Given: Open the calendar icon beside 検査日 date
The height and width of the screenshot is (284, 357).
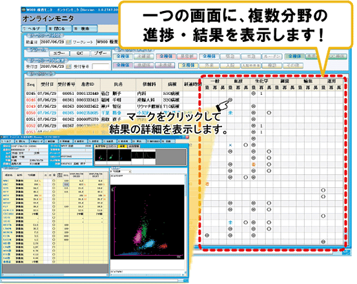Looking at the screenshot, I should (x=68, y=42).
